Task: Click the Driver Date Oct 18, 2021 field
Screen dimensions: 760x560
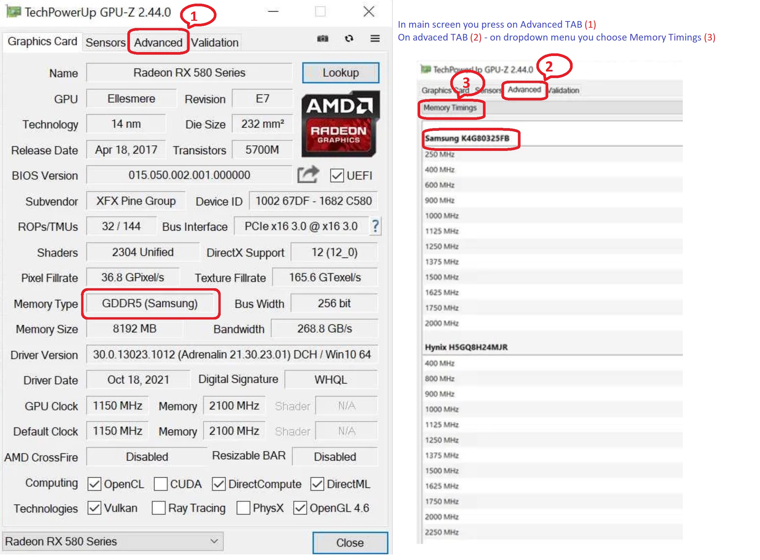Action: point(138,380)
